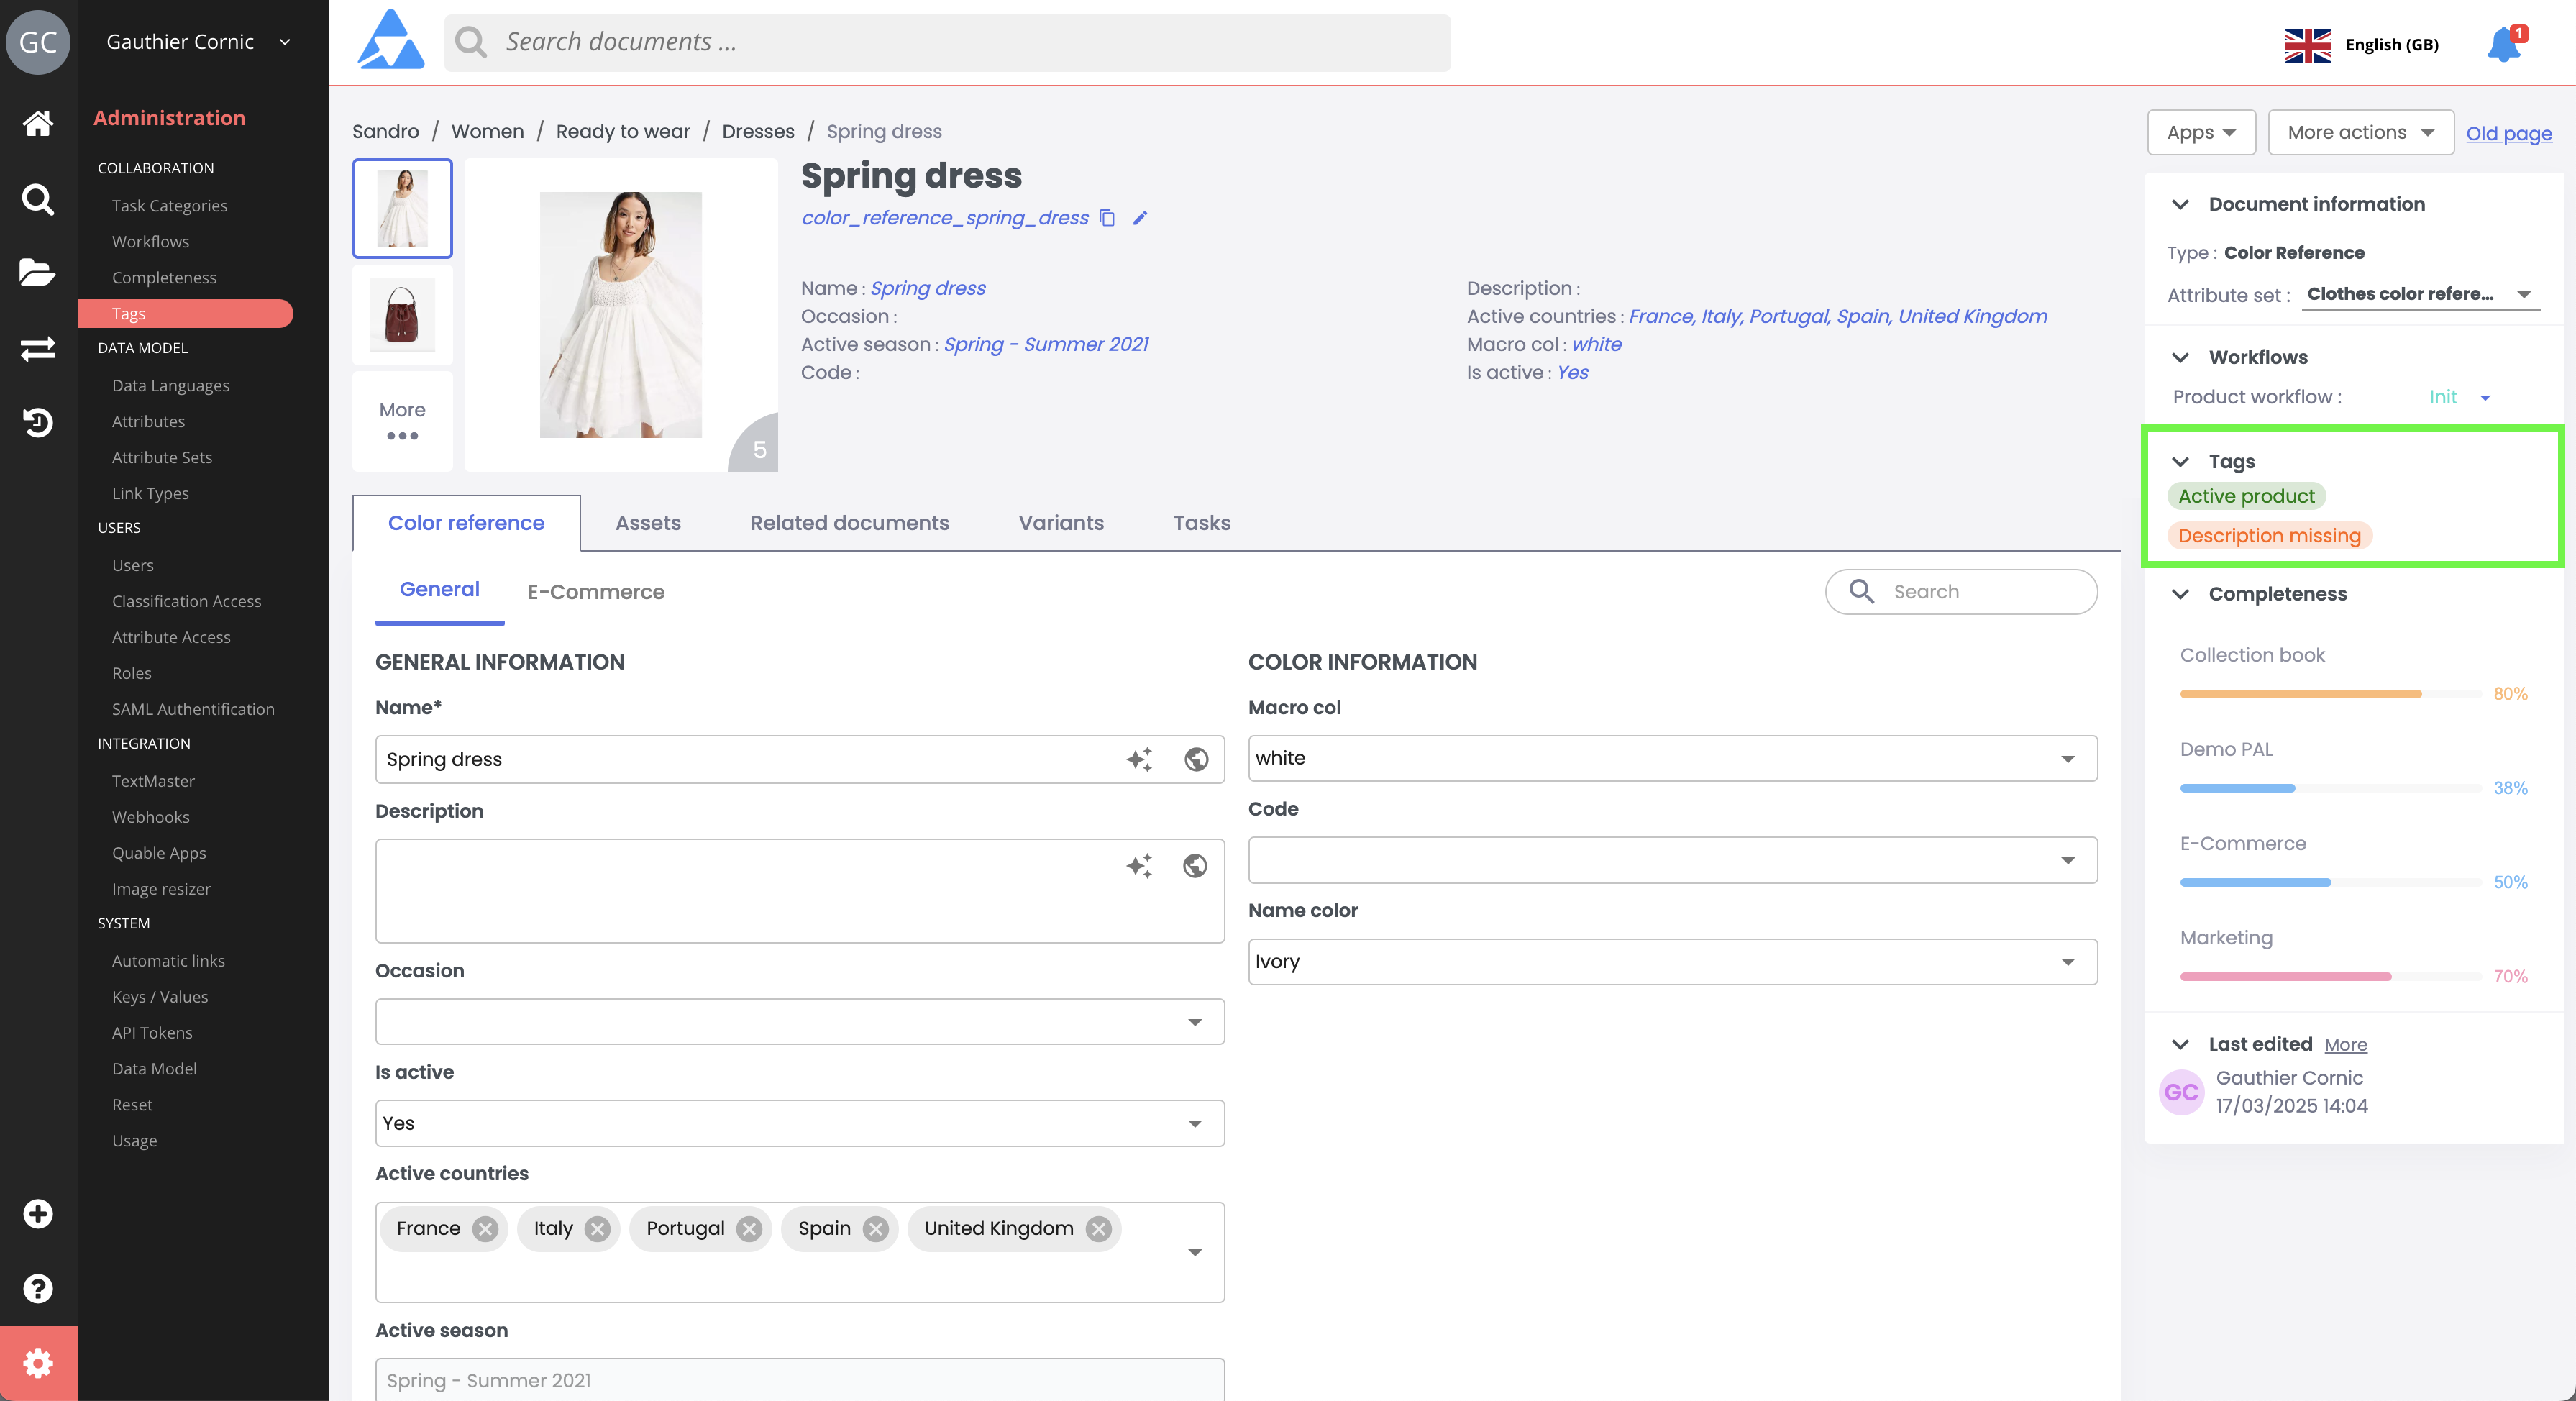Expand the More actions dropdown
Screen dimensions: 2576x1401
(2360, 132)
